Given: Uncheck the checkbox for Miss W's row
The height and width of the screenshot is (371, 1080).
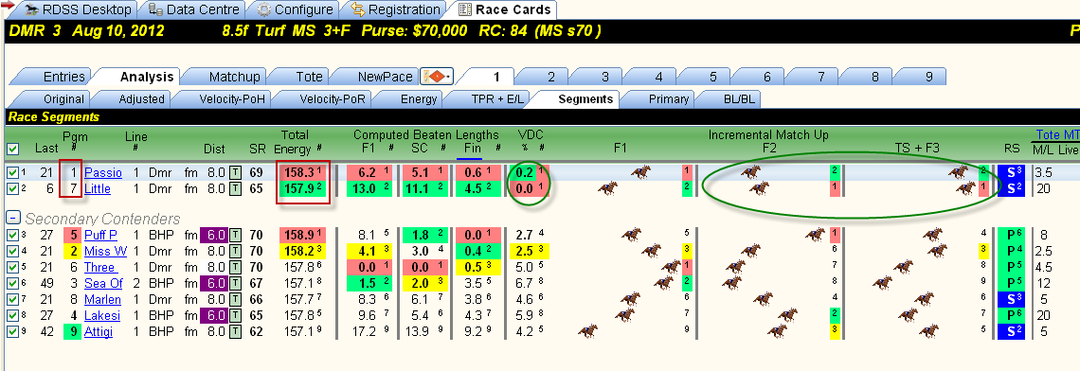Looking at the screenshot, I should 13,251.
